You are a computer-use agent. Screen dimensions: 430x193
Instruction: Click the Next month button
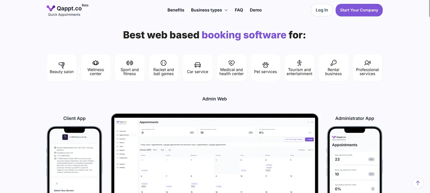tap(310, 150)
